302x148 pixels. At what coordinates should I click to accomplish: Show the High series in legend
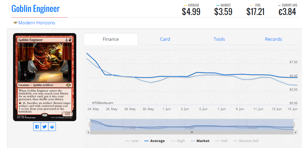tap(178, 141)
